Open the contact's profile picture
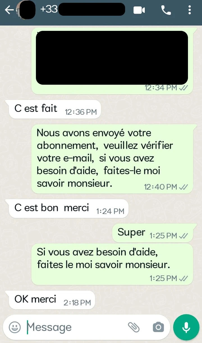The width and height of the screenshot is (202, 343). (26, 10)
